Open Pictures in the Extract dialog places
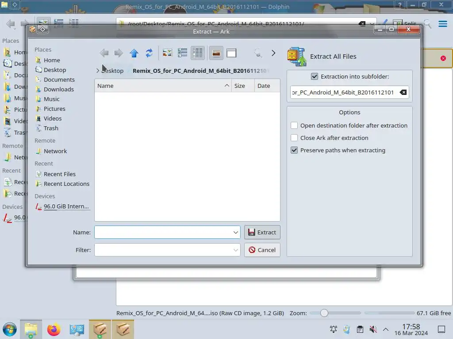Screen dimensions: 453x339 pyautogui.click(x=54, y=109)
